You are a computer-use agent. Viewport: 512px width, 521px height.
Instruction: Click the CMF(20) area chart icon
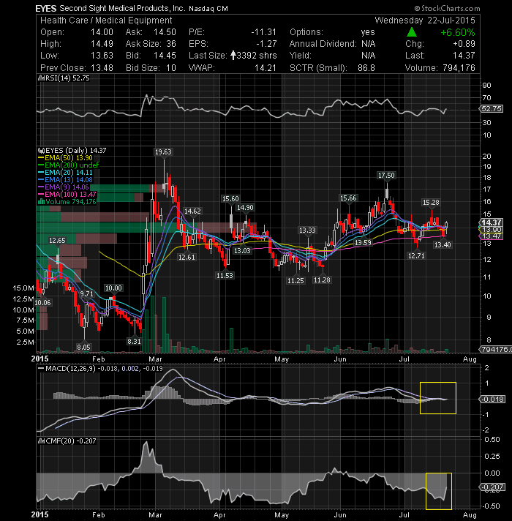click(x=41, y=441)
